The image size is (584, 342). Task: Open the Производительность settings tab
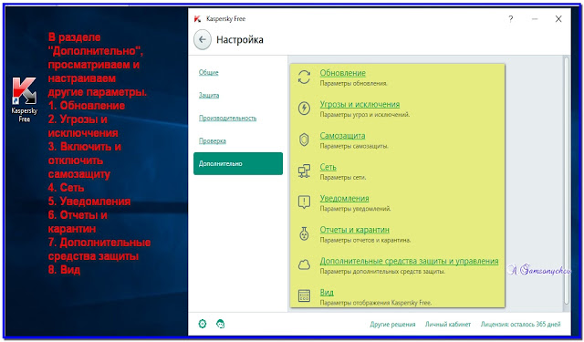[227, 119]
